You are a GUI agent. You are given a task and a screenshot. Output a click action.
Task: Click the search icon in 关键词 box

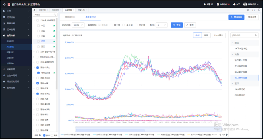(55, 15)
